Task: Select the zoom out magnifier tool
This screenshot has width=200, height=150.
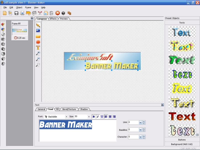Action: click(x=38, y=59)
